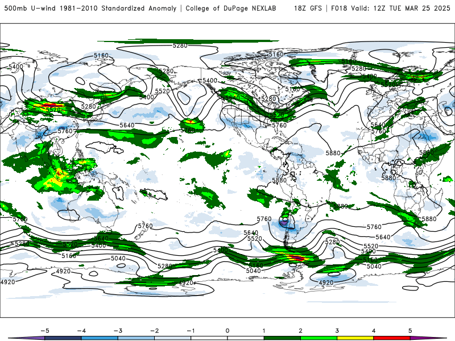
Task: Click the 5880 contour label over the central Atlantic
Action: [333, 153]
